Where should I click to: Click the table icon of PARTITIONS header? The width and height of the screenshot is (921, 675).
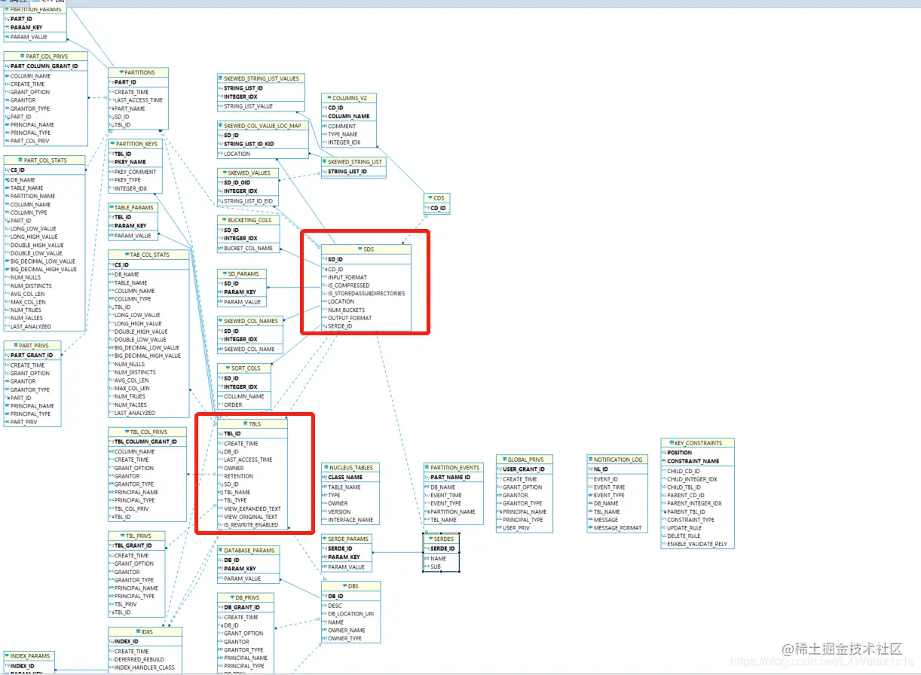click(121, 73)
